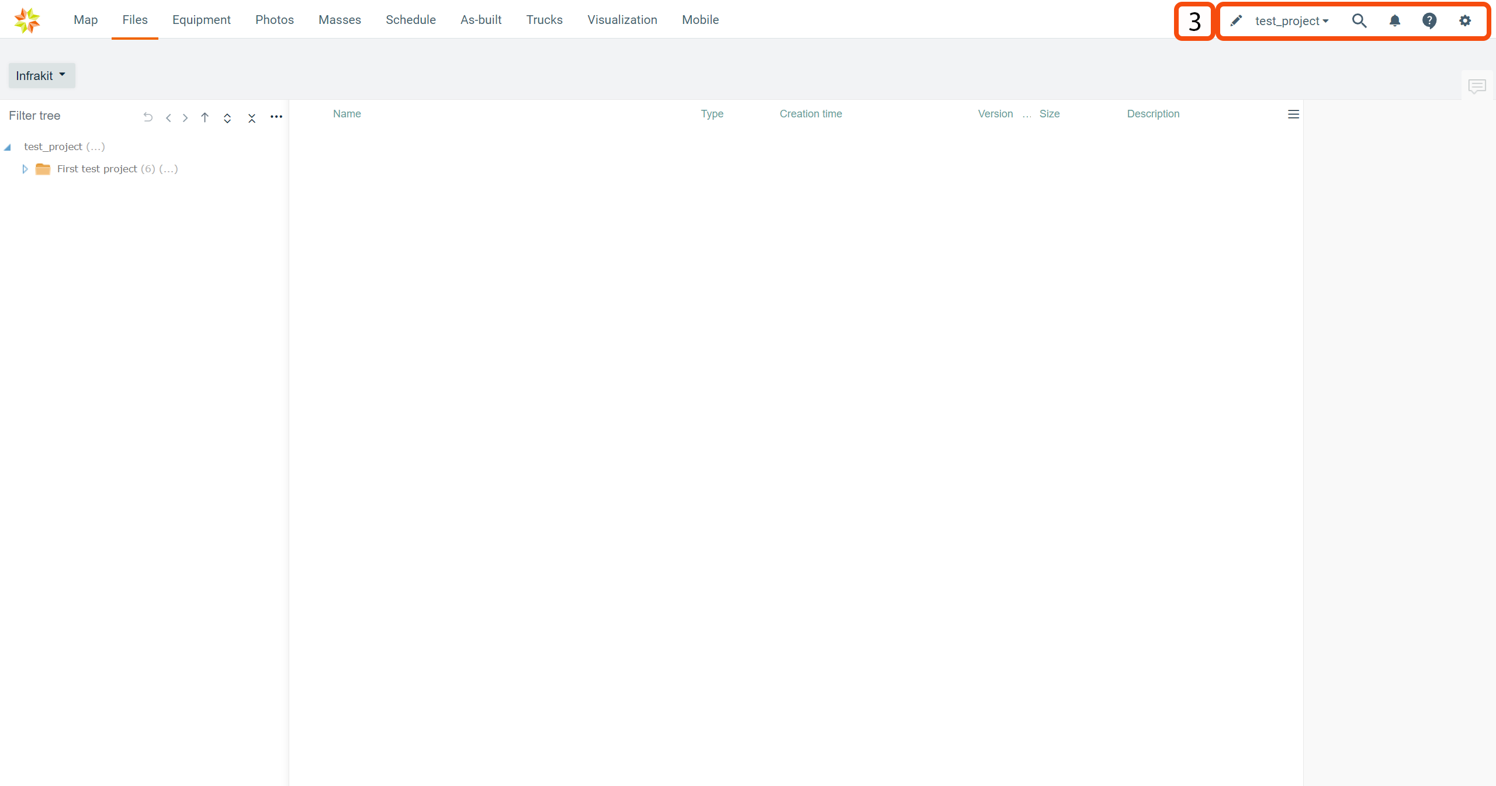The height and width of the screenshot is (786, 1496).
Task: Open comments panel speech bubble icon
Action: point(1477,86)
